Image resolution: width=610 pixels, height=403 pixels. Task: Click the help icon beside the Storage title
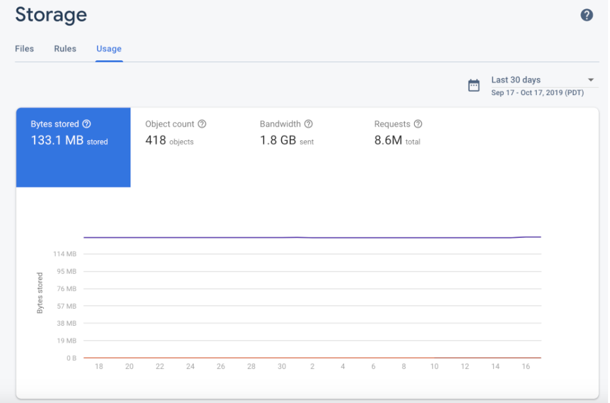588,14
